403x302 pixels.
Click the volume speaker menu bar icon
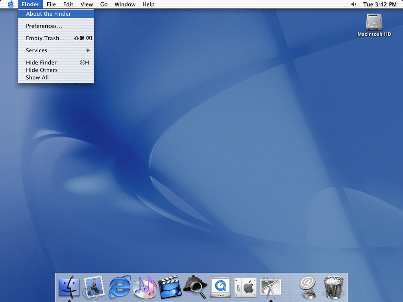pos(353,4)
